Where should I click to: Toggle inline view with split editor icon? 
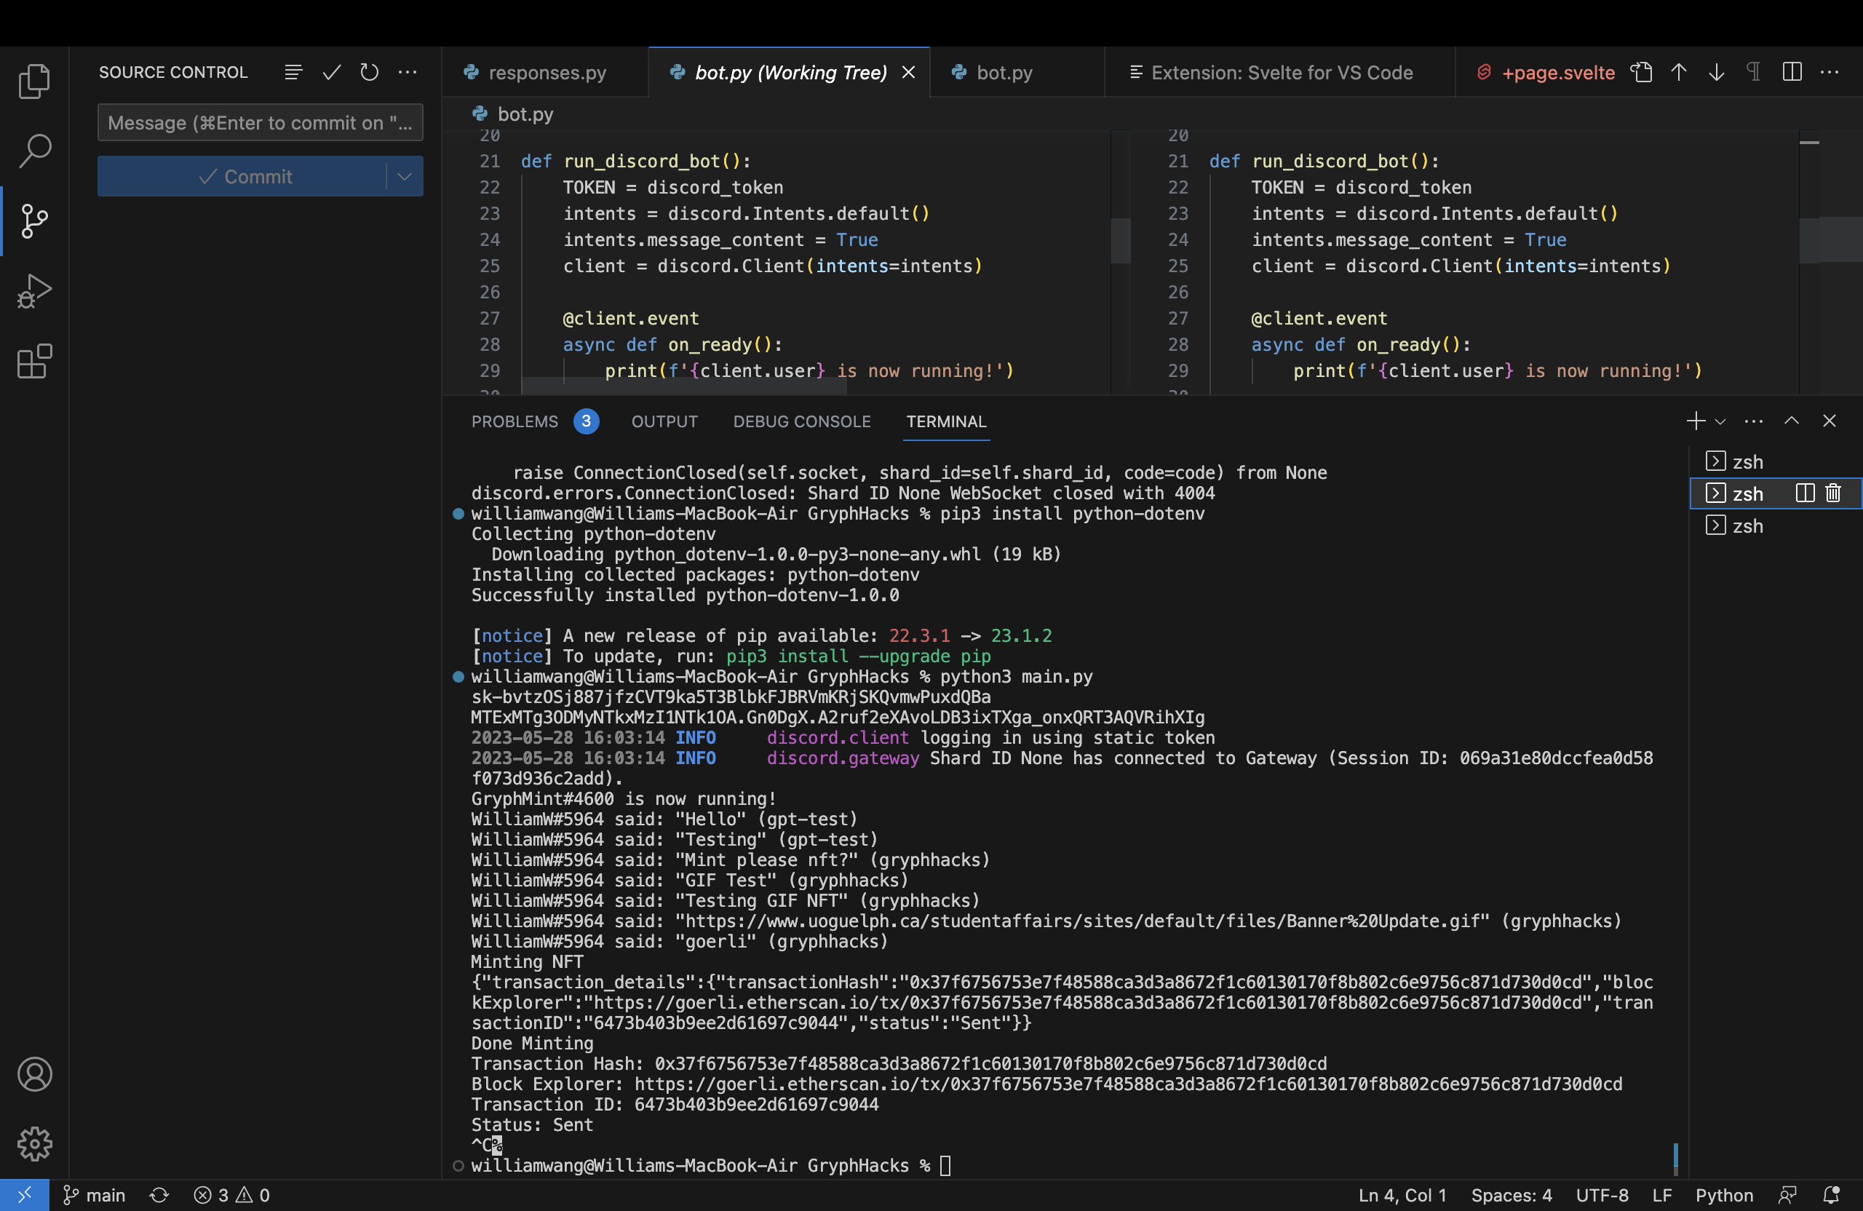tap(1792, 72)
